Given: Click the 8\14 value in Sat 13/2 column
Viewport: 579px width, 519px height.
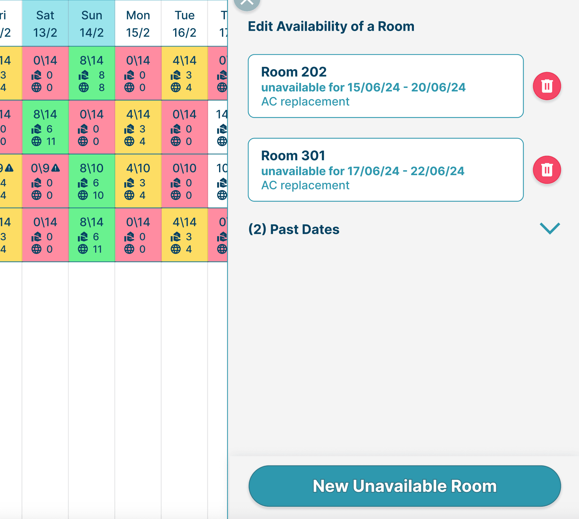Looking at the screenshot, I should click(x=45, y=114).
